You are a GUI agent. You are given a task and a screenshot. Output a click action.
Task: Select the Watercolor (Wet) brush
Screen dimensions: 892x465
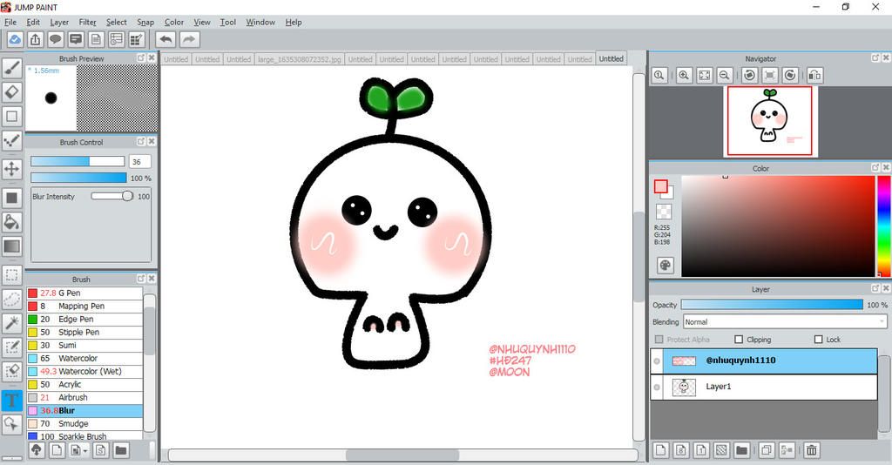click(84, 372)
